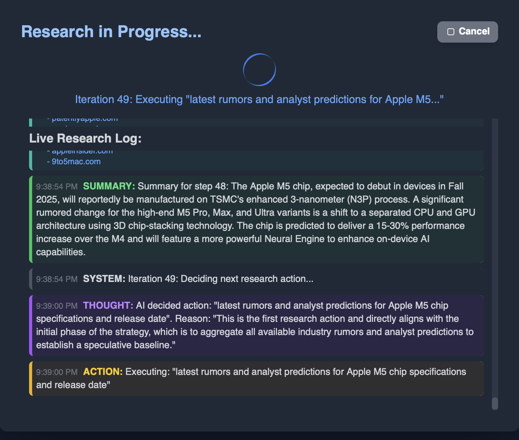Viewport: 519px width, 440px height.
Task: Click the 9:38:54 PM SYSTEM timestamp
Action: (x=57, y=279)
